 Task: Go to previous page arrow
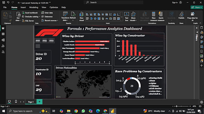tap(21, 102)
